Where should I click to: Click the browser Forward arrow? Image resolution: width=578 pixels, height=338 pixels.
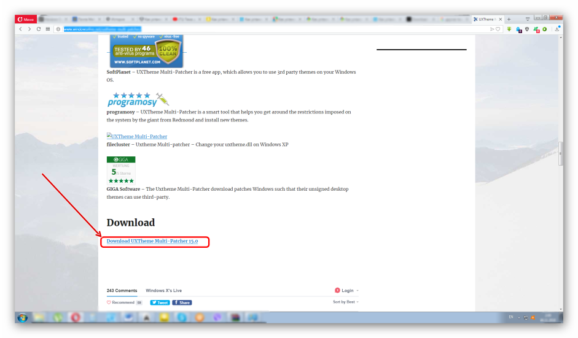[x=29, y=29]
